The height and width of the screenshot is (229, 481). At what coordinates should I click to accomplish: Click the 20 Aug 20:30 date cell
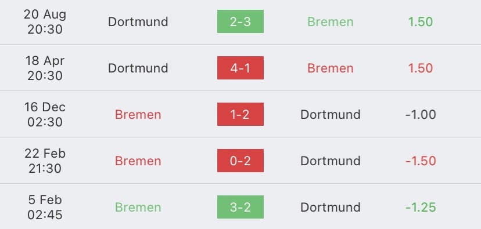[45, 21]
